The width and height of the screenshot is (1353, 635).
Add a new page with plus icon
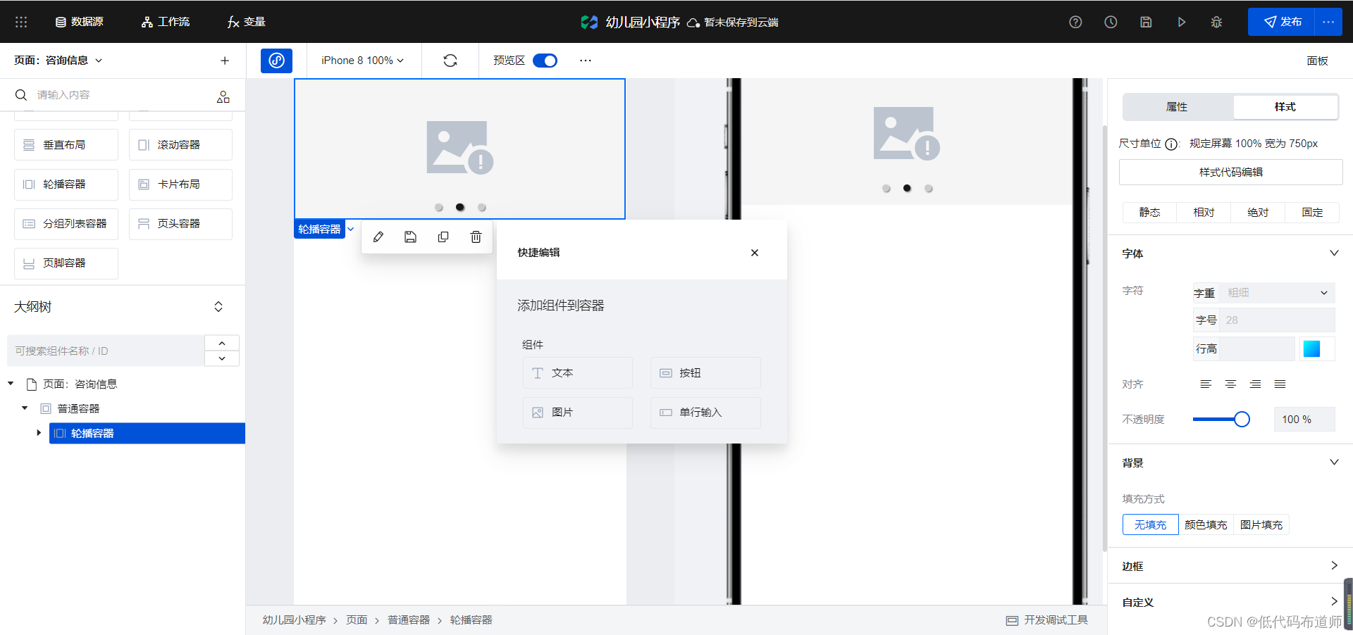(225, 61)
